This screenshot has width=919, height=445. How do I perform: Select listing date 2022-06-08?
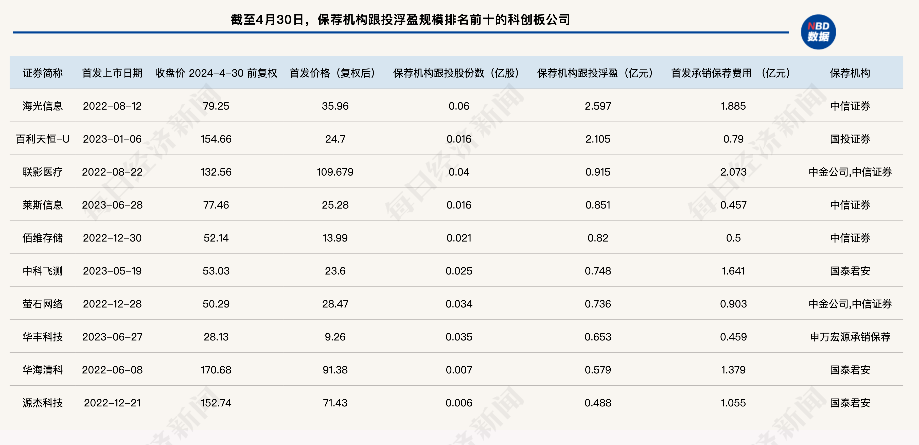click(x=112, y=370)
